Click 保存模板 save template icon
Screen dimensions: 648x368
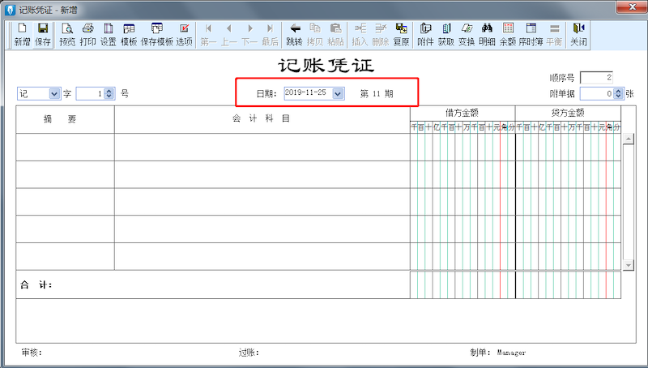click(157, 35)
